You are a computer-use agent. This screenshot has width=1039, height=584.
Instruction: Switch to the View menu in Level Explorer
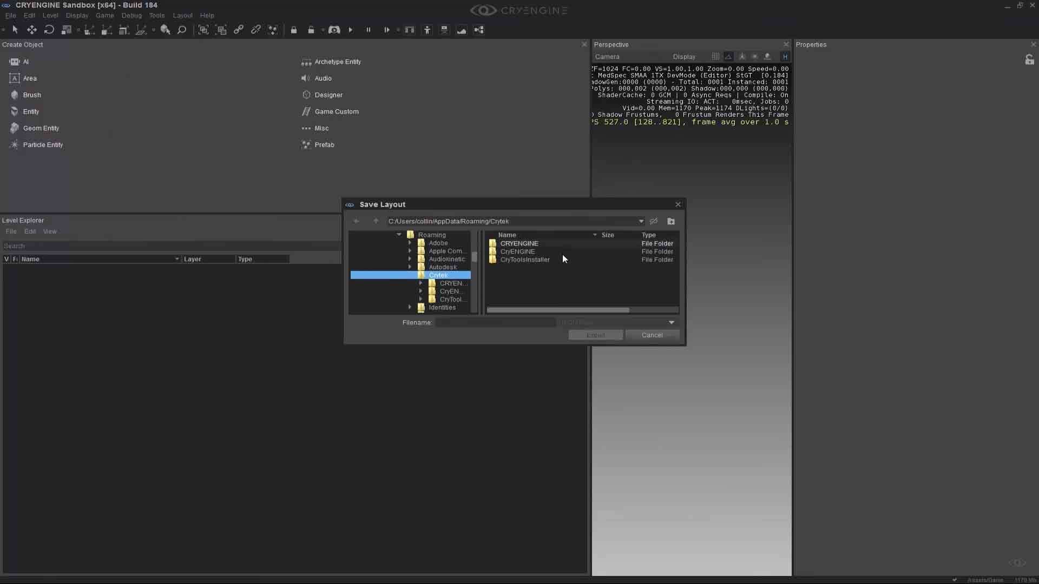(49, 231)
